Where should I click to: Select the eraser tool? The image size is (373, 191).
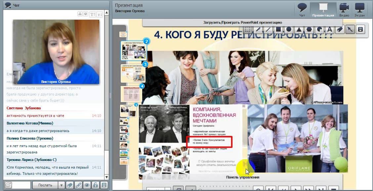(x=340, y=30)
